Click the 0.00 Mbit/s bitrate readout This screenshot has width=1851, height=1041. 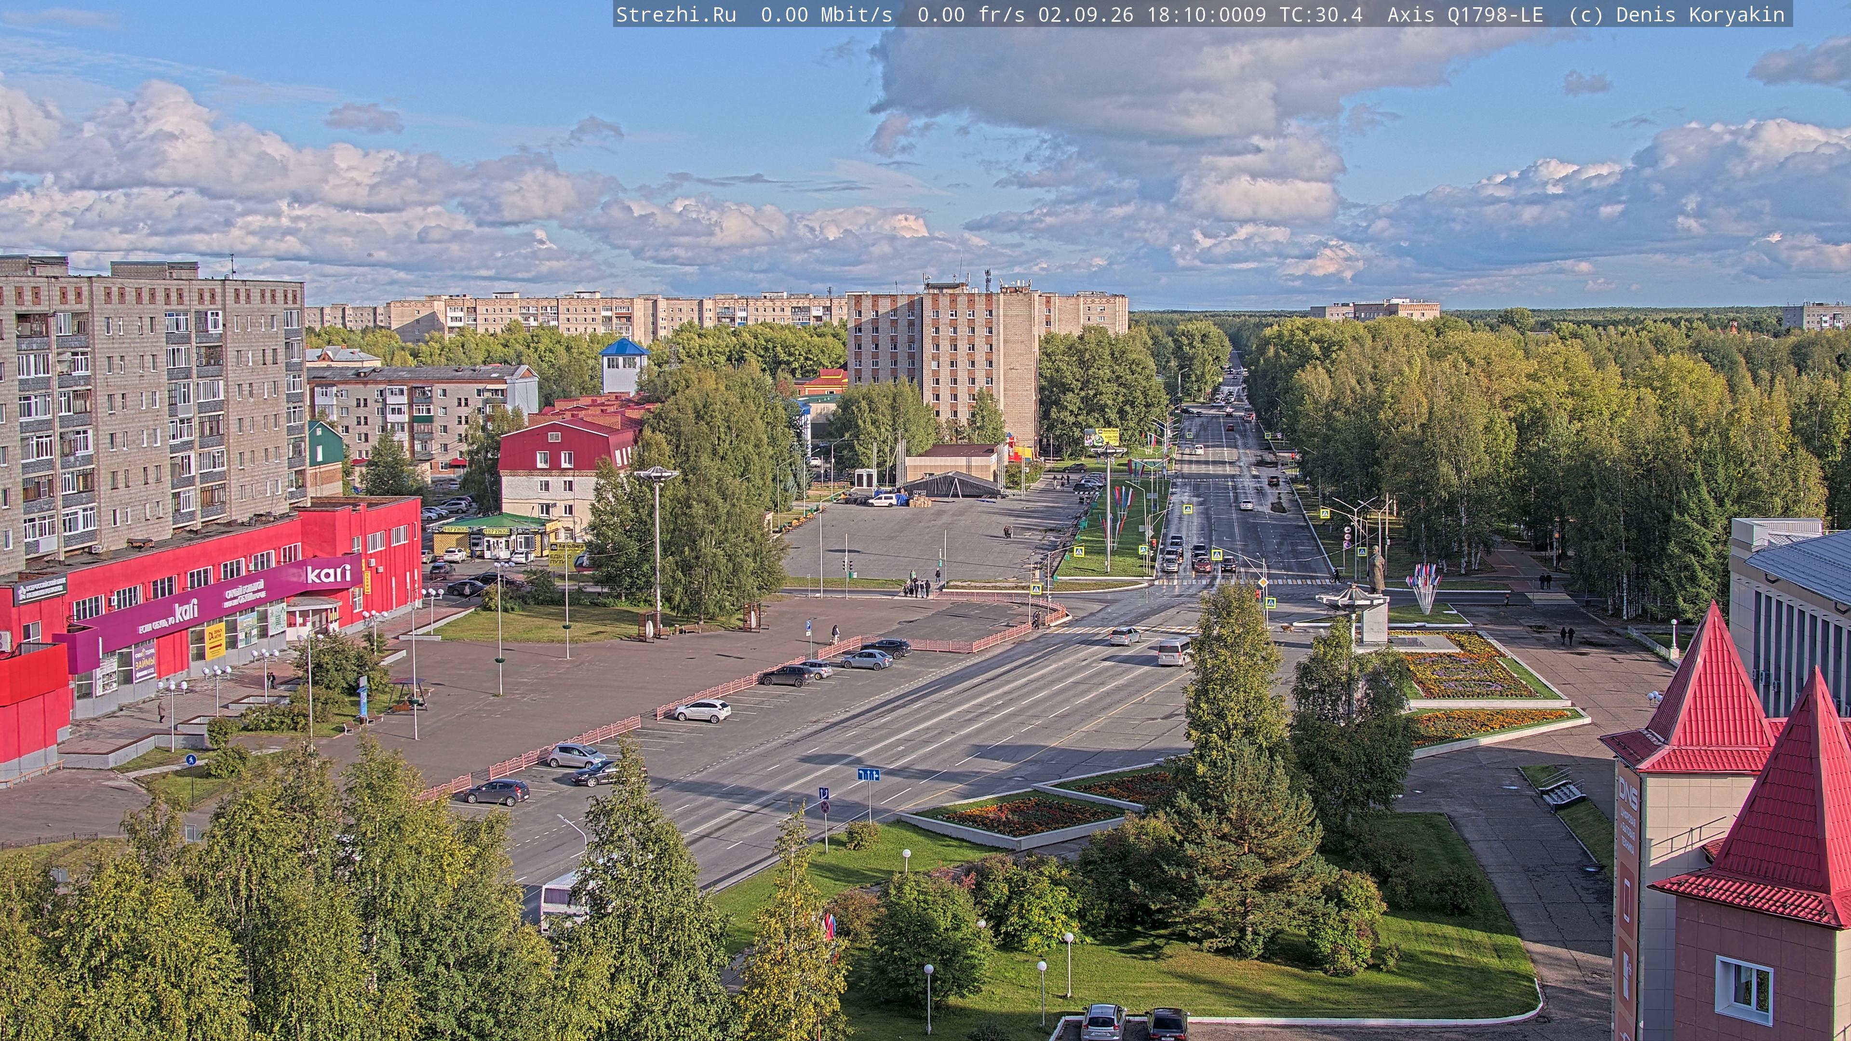click(x=826, y=14)
